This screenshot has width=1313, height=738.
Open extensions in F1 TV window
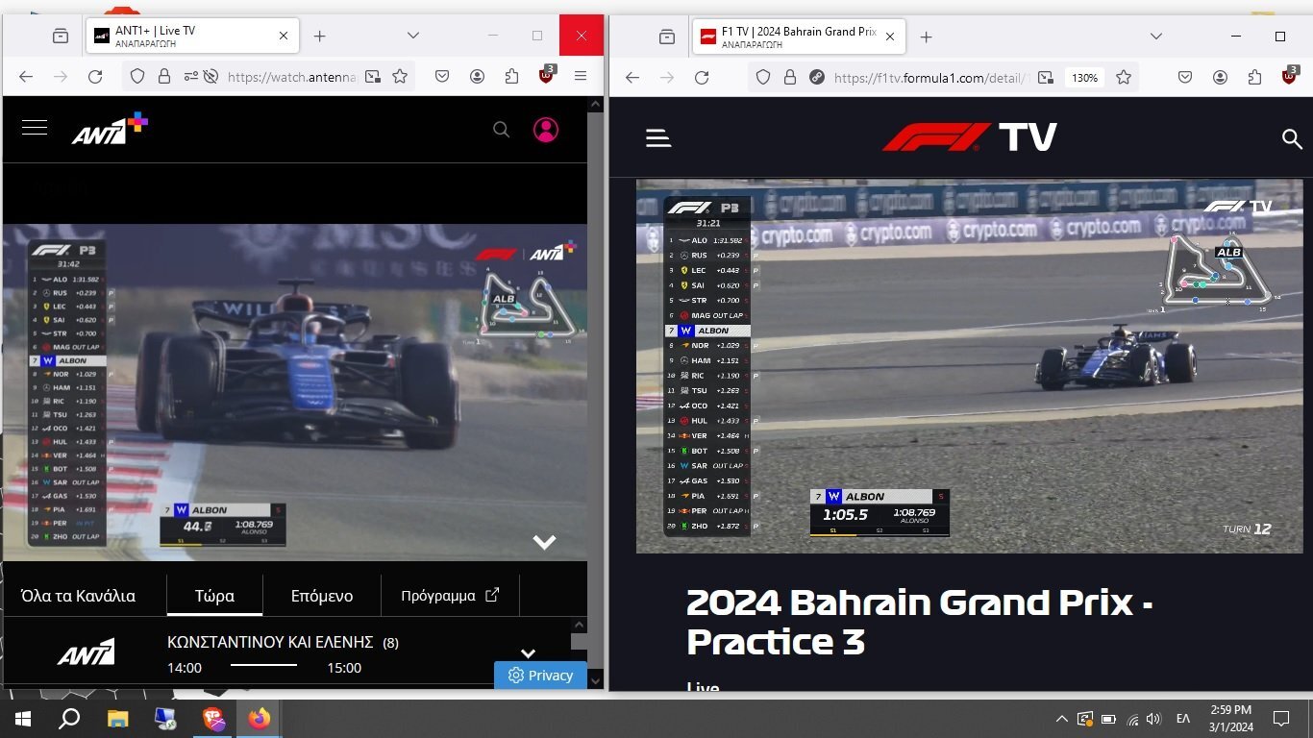(1254, 78)
